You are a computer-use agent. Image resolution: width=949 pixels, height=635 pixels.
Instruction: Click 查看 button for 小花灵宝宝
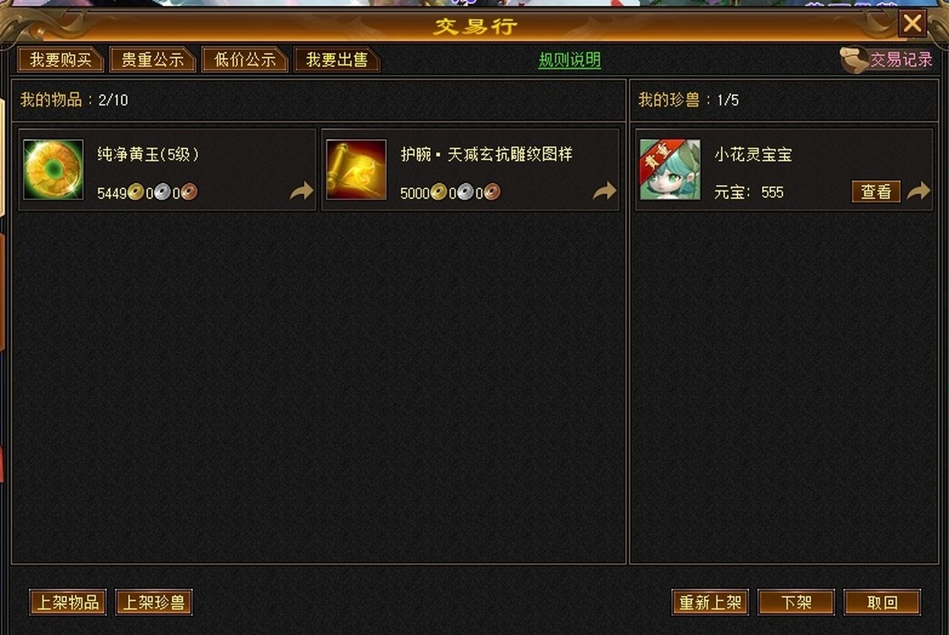(876, 192)
